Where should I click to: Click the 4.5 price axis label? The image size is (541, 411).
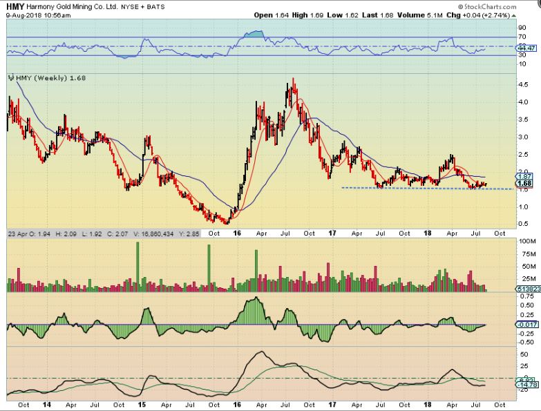[x=524, y=85]
